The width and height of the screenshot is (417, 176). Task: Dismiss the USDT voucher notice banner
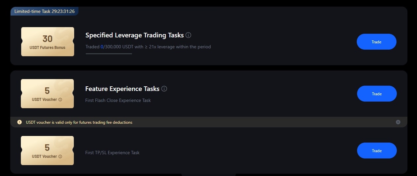click(398, 122)
